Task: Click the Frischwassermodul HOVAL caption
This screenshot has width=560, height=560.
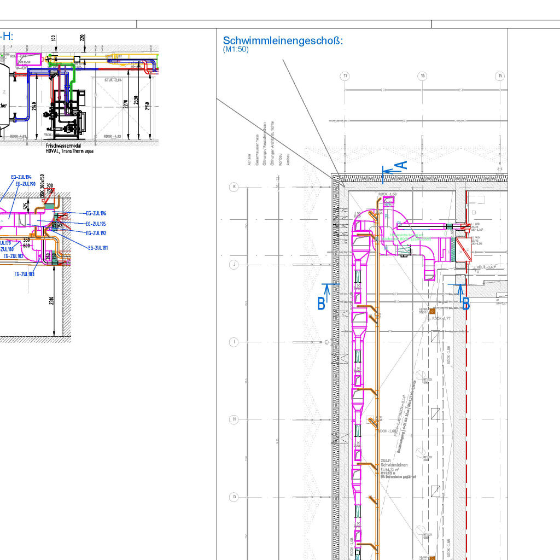Action: click(x=69, y=149)
